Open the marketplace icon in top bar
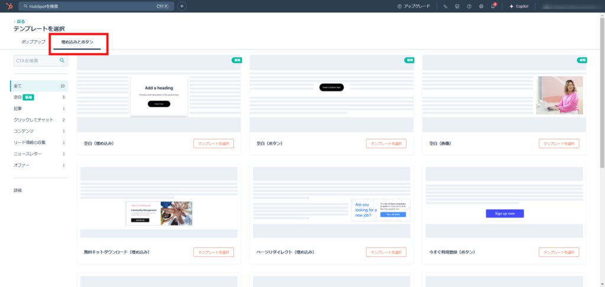 pyautogui.click(x=457, y=6)
